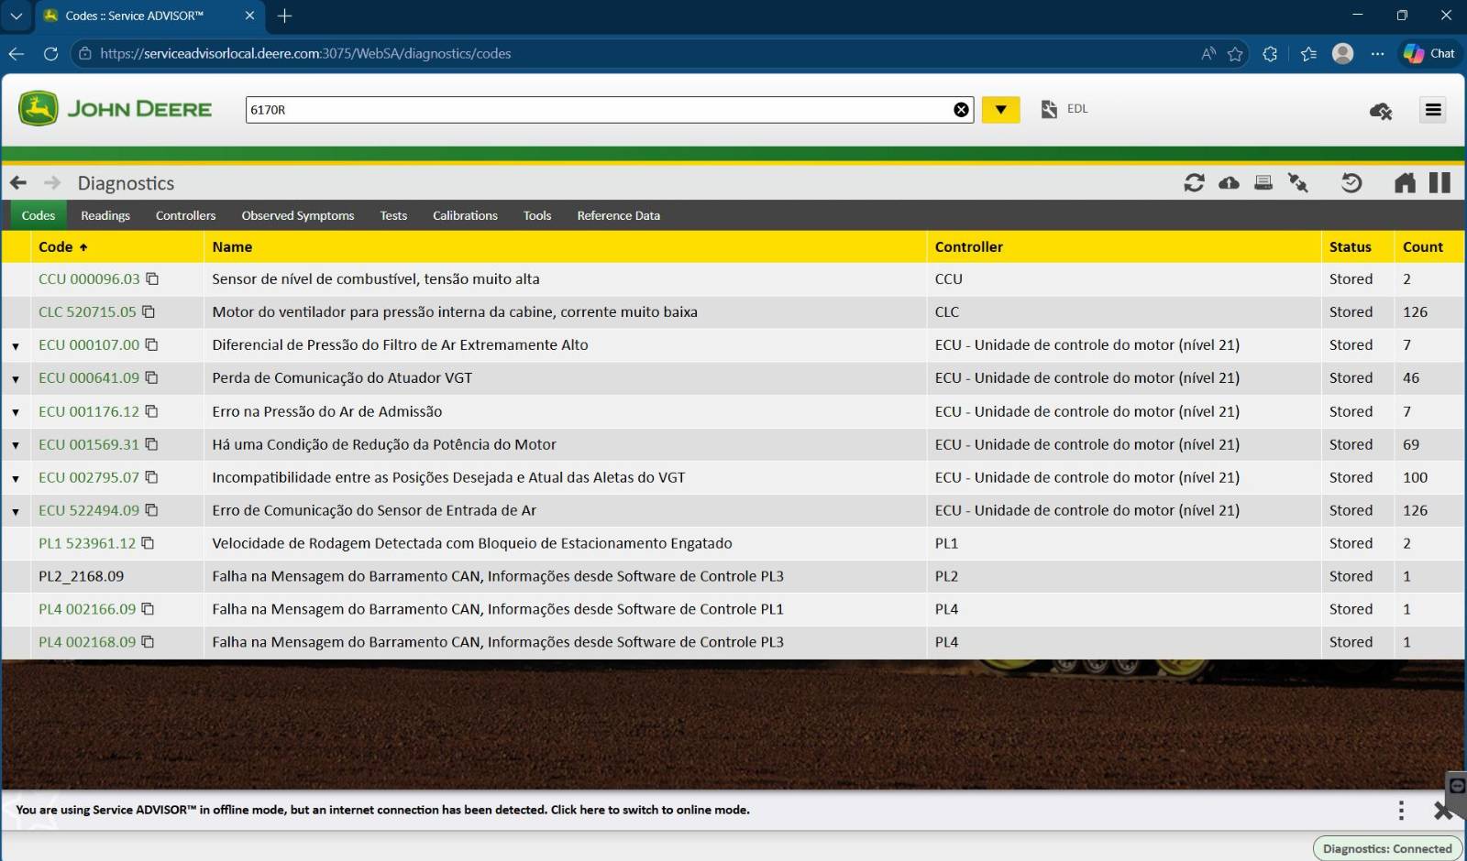The height and width of the screenshot is (861, 1467).
Task: Expand the ECU 000107.00 row
Action: pos(16,346)
